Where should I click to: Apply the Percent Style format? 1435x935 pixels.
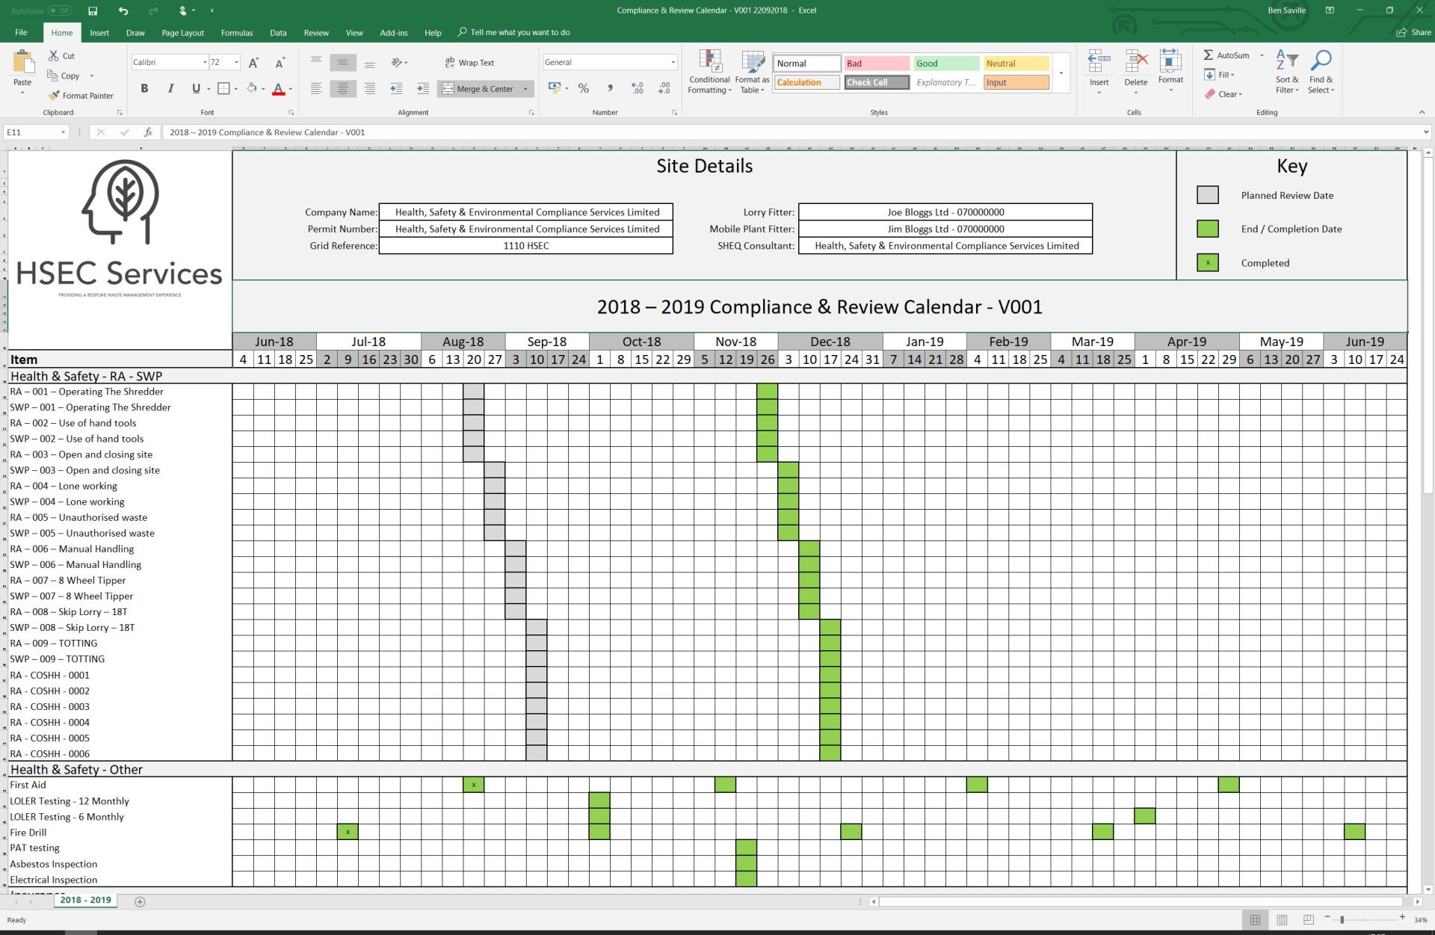pos(583,88)
